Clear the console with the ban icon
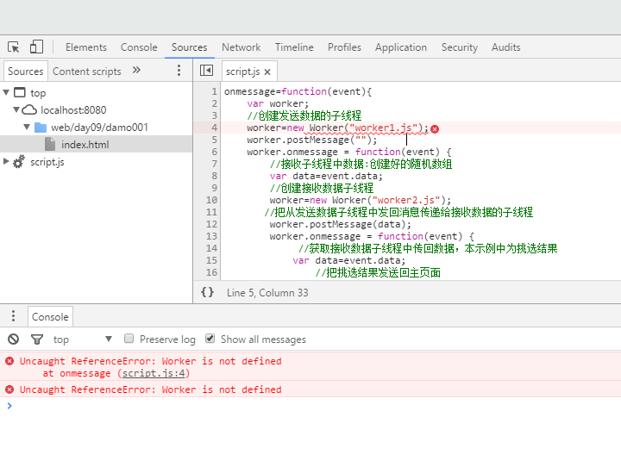Screen dimensions: 621x461 (x=14, y=340)
